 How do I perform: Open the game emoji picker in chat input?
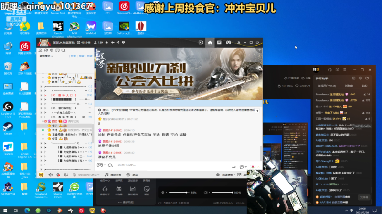(x=100, y=165)
